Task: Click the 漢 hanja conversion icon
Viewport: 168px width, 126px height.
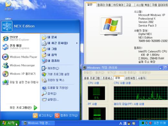Action: point(125,123)
